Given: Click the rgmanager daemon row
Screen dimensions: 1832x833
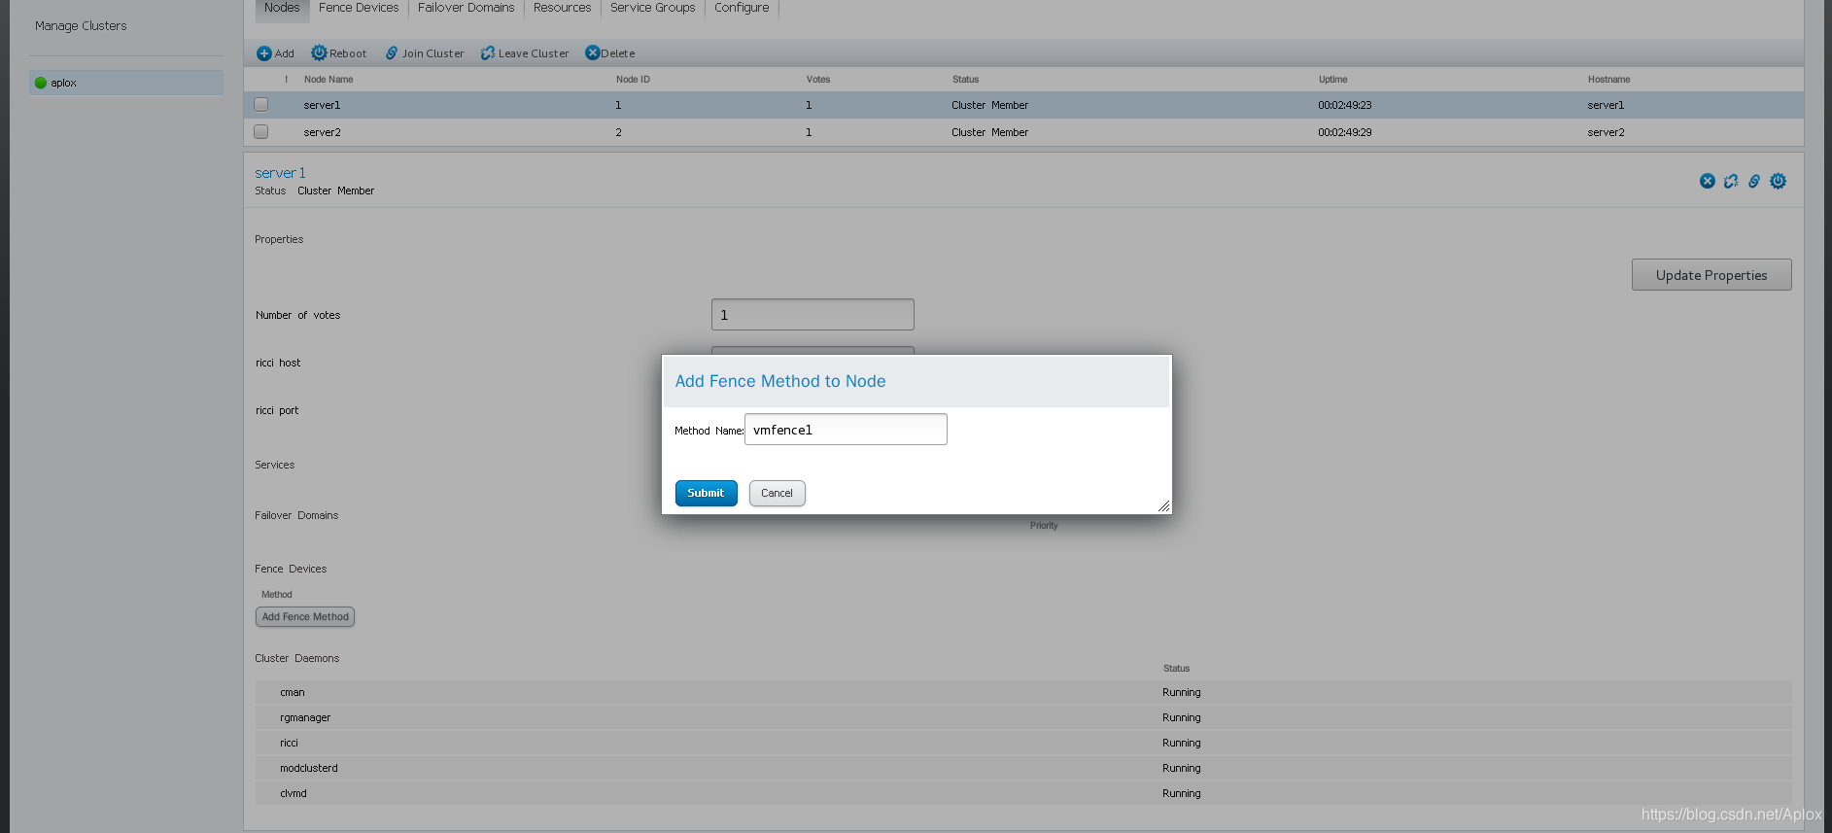Looking at the screenshot, I should point(1023,717).
